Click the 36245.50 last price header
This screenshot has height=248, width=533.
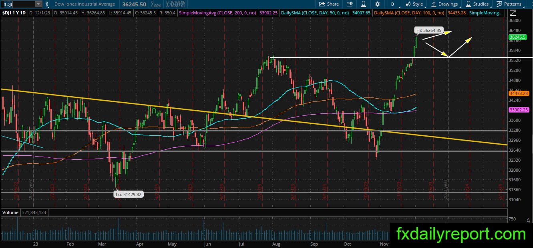[134, 4]
